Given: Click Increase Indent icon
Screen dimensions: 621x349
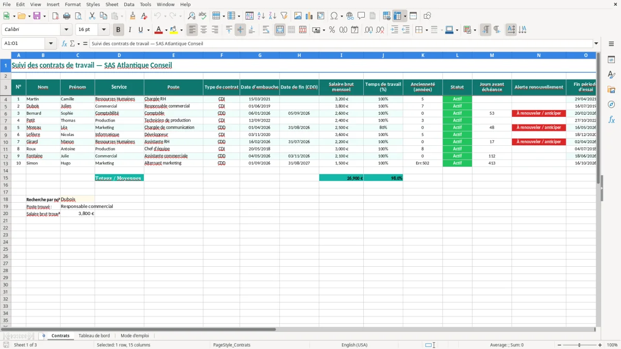Looking at the screenshot, I should (394, 30).
